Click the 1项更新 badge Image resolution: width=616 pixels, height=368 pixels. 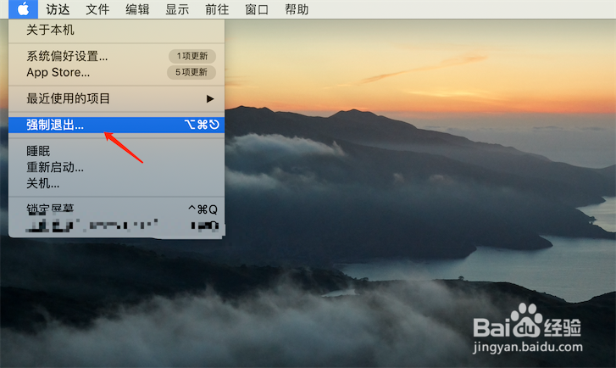[192, 56]
